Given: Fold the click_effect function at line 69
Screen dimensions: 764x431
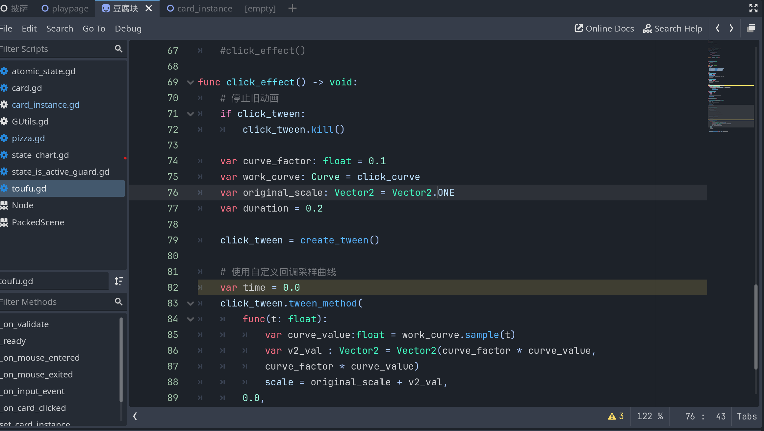Looking at the screenshot, I should [190, 82].
